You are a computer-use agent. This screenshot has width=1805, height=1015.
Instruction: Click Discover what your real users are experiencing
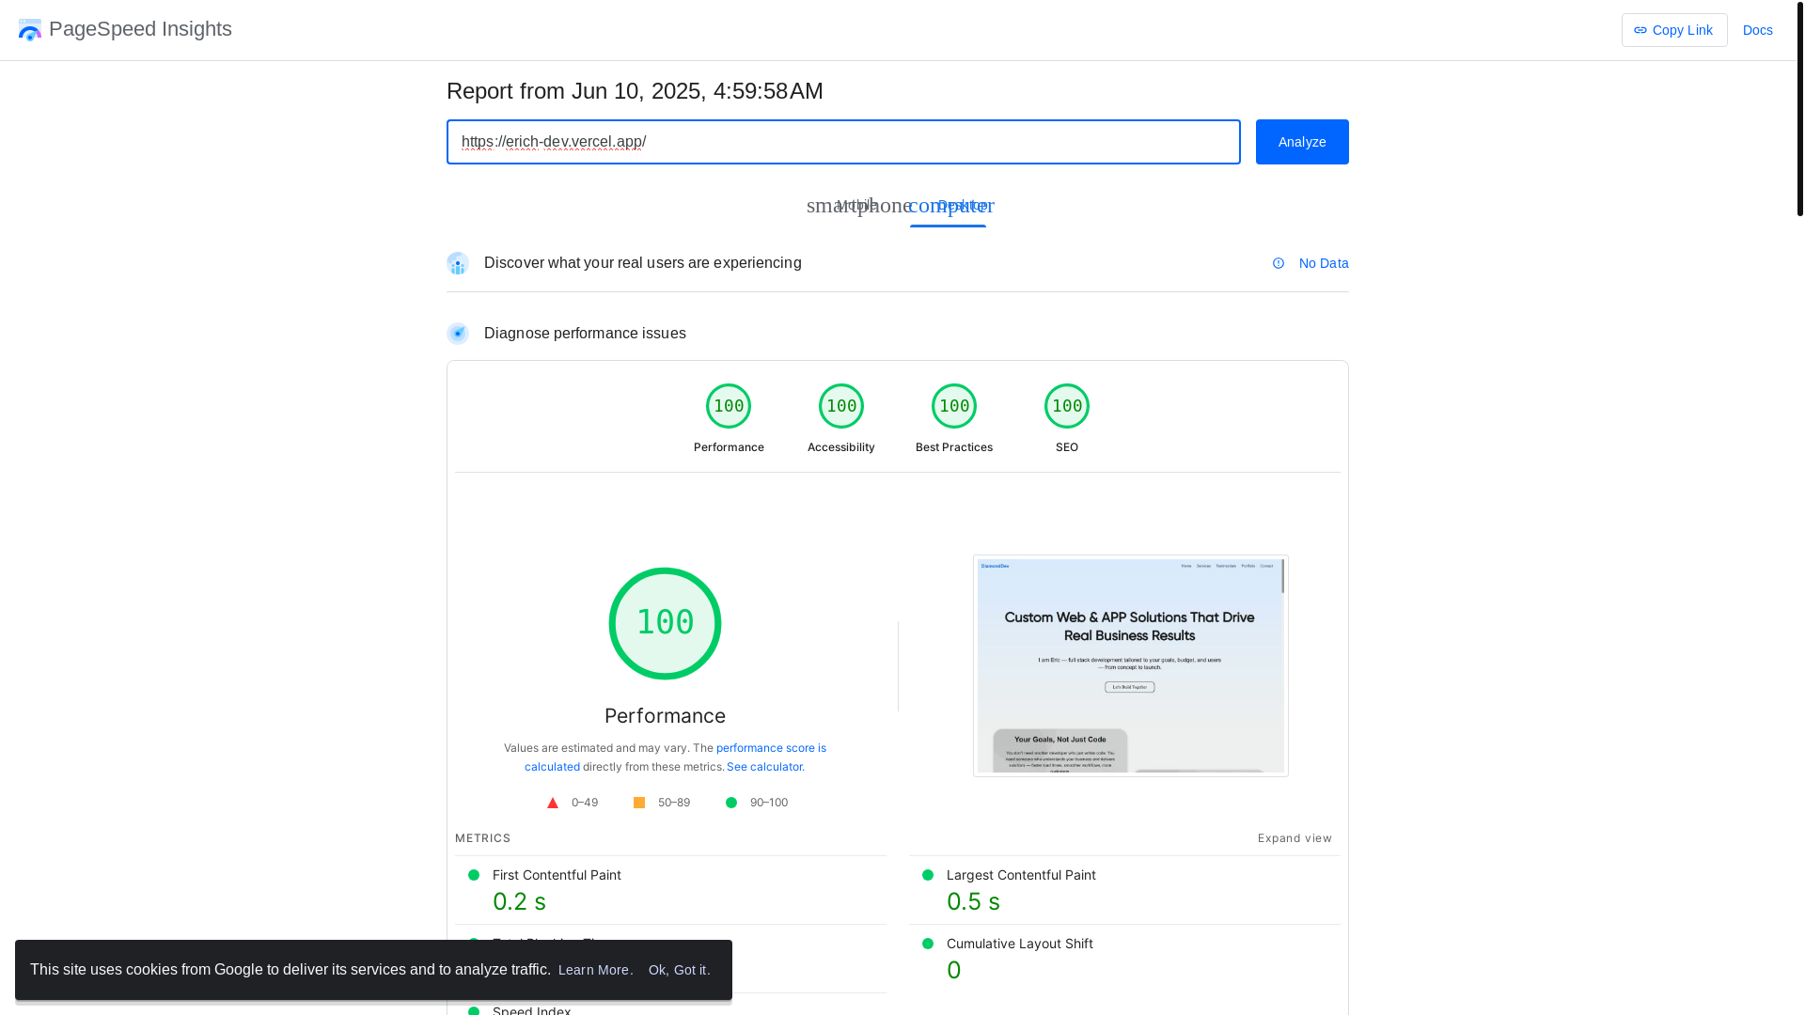[x=643, y=263]
